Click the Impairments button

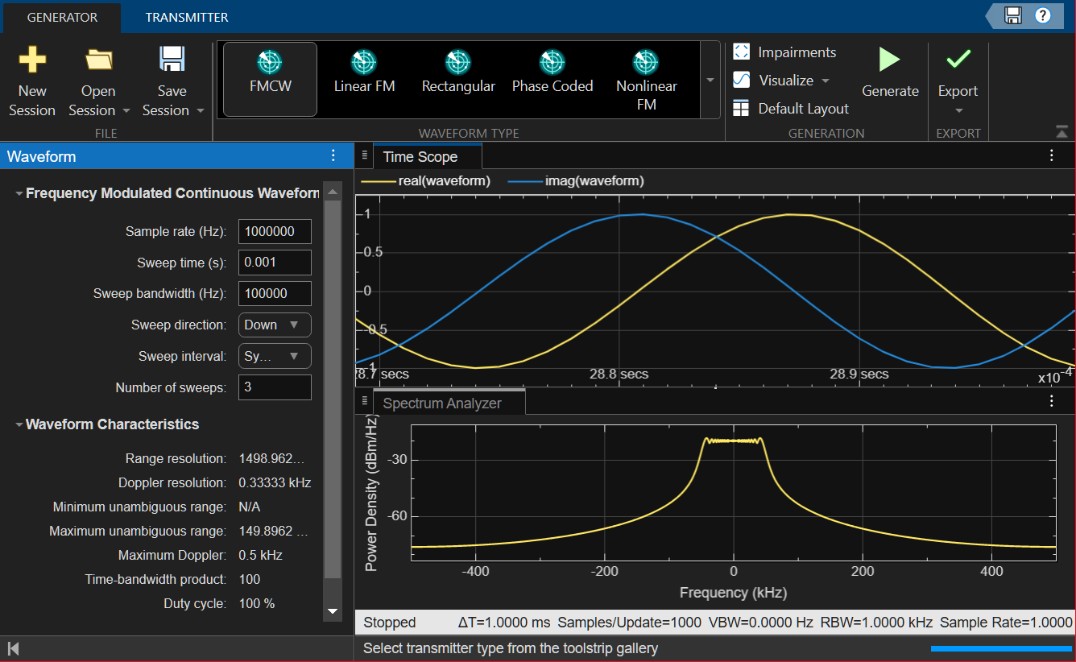tap(785, 52)
